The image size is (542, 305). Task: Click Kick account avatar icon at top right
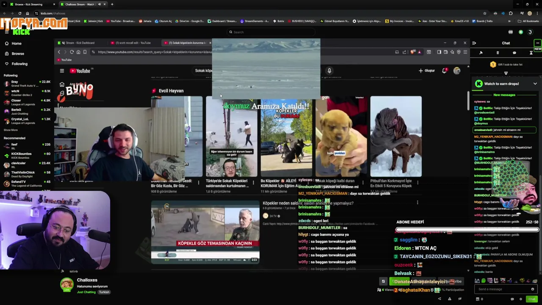point(530,32)
